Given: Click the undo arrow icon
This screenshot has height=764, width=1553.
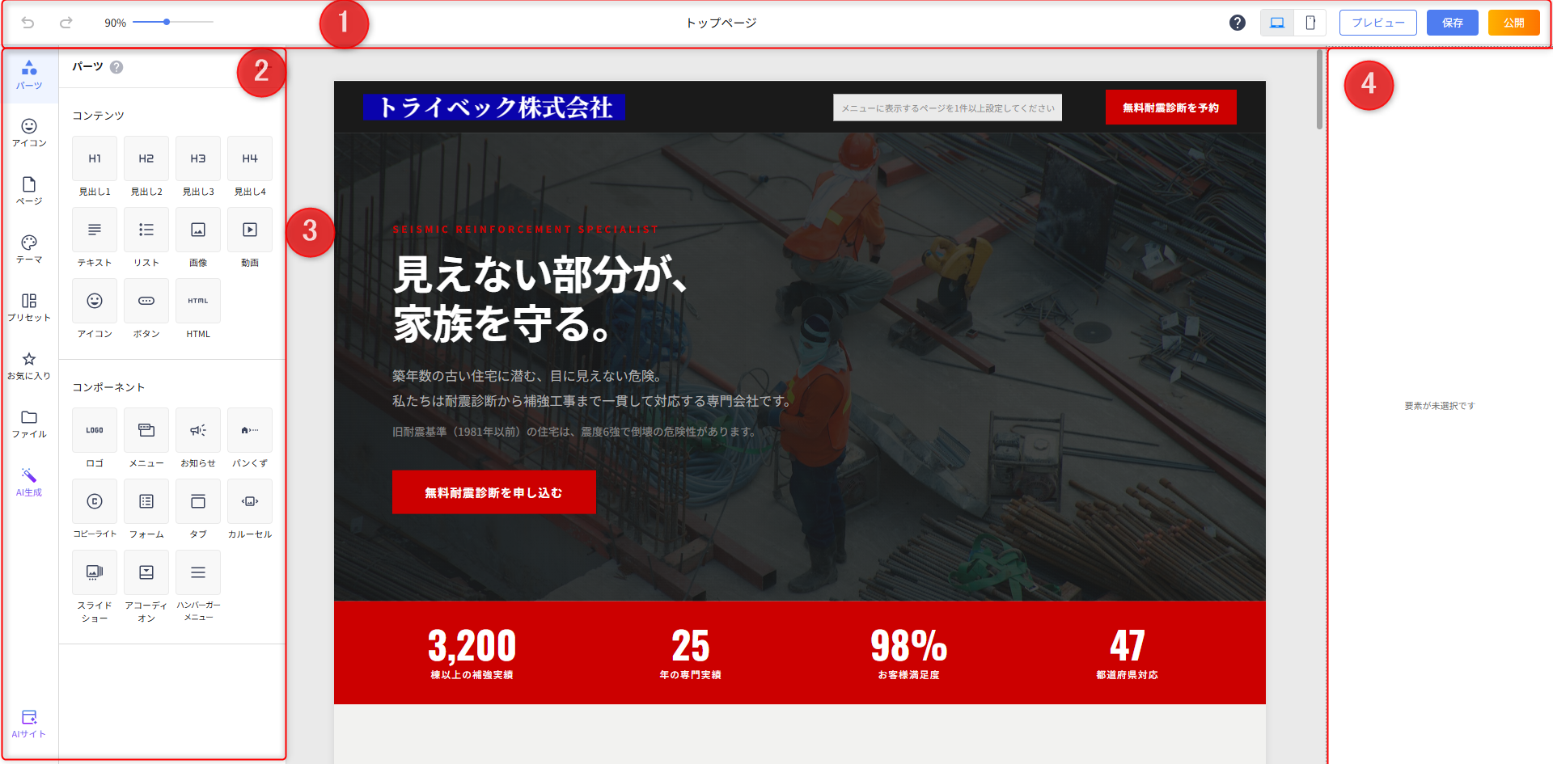Looking at the screenshot, I should (28, 23).
